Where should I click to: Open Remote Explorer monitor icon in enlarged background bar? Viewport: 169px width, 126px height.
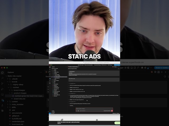(2, 94)
